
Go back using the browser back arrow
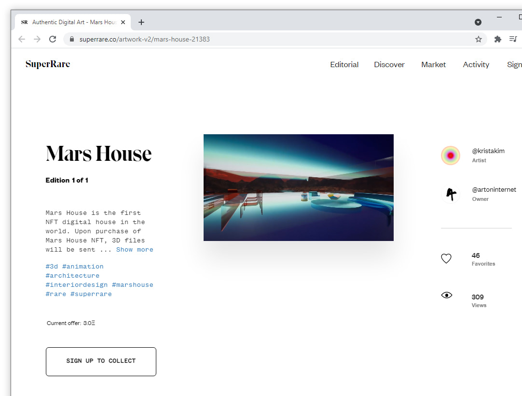pyautogui.click(x=22, y=39)
